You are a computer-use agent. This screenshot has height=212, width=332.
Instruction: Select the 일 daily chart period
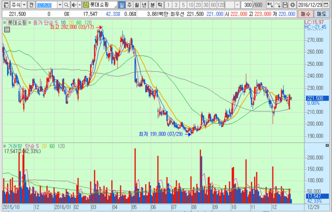pyautogui.click(x=122, y=5)
